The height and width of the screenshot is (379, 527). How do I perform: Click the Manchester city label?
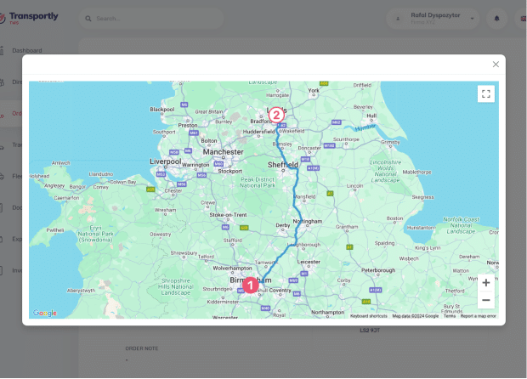[x=224, y=152]
